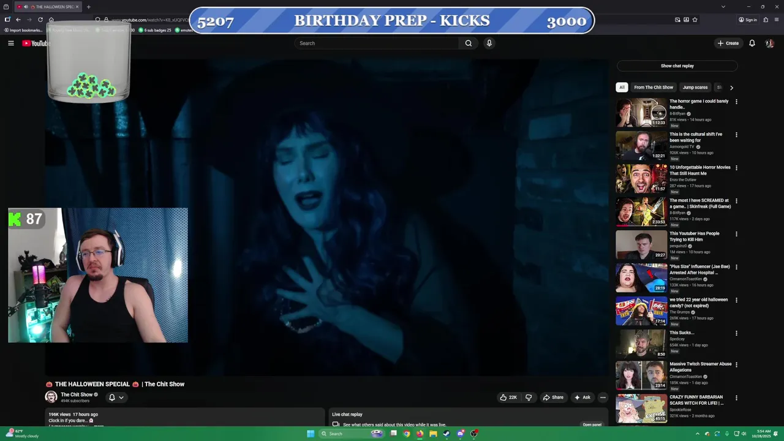Expand subscription notification dropdown chevron
Viewport: 784px width, 441px height.
point(121,397)
